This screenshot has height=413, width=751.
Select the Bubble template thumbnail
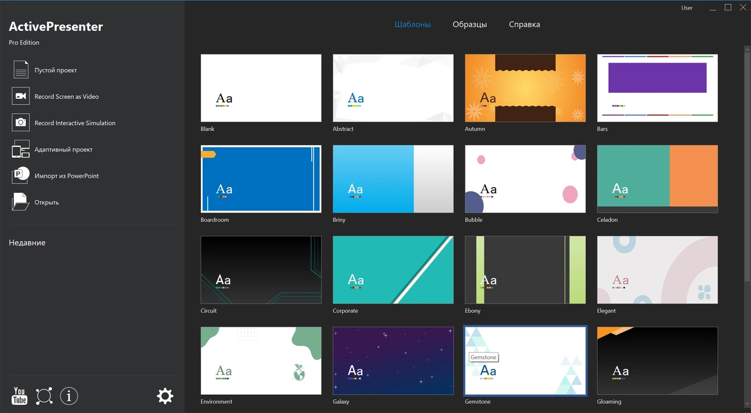(525, 179)
